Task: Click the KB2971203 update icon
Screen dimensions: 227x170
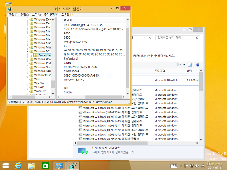Action: tap(81, 121)
